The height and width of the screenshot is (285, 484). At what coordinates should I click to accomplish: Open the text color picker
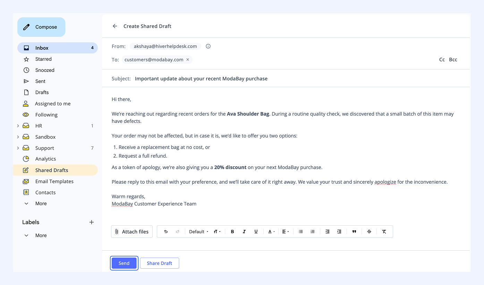pyautogui.click(x=271, y=232)
